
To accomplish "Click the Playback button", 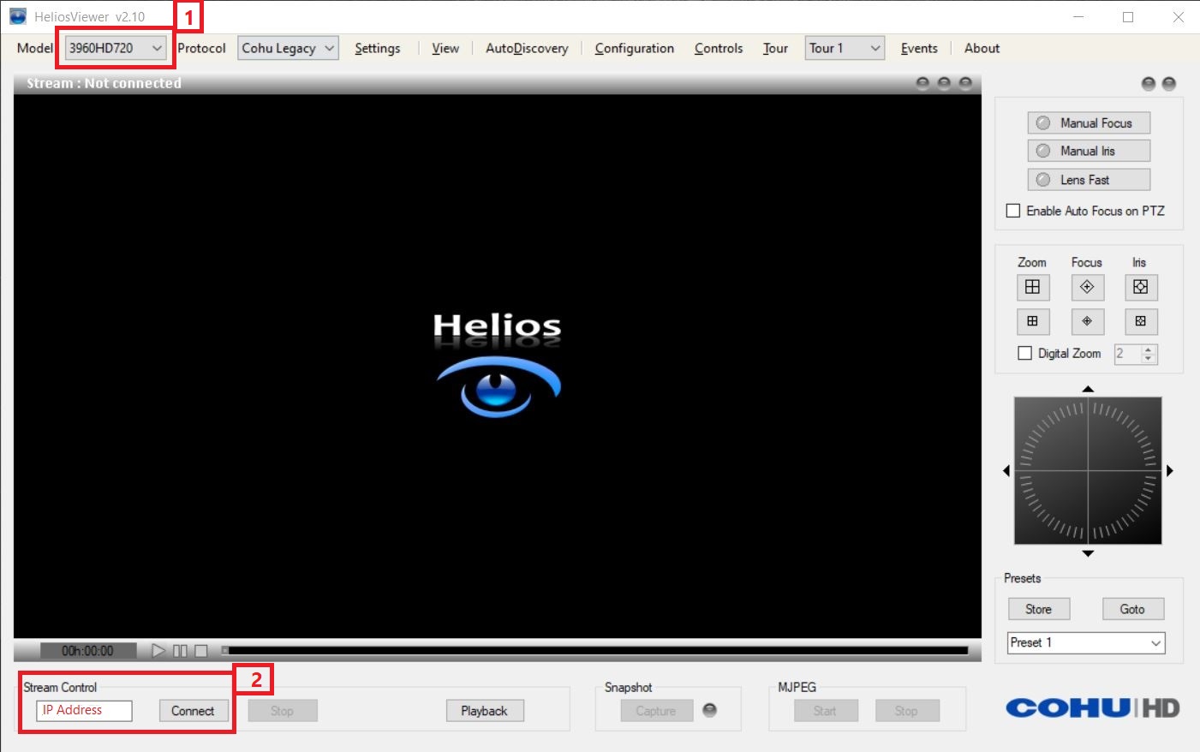I will (x=485, y=711).
